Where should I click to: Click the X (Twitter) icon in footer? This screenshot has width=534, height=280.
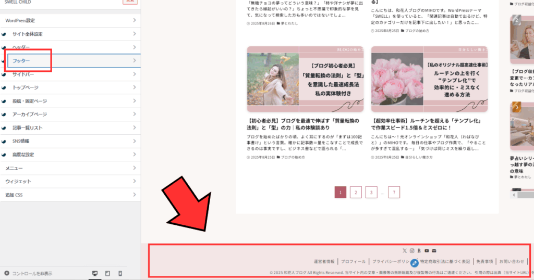[404, 251]
